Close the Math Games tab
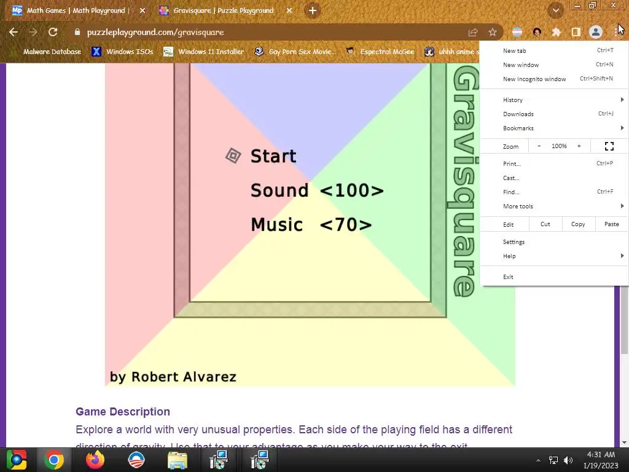 [x=143, y=11]
